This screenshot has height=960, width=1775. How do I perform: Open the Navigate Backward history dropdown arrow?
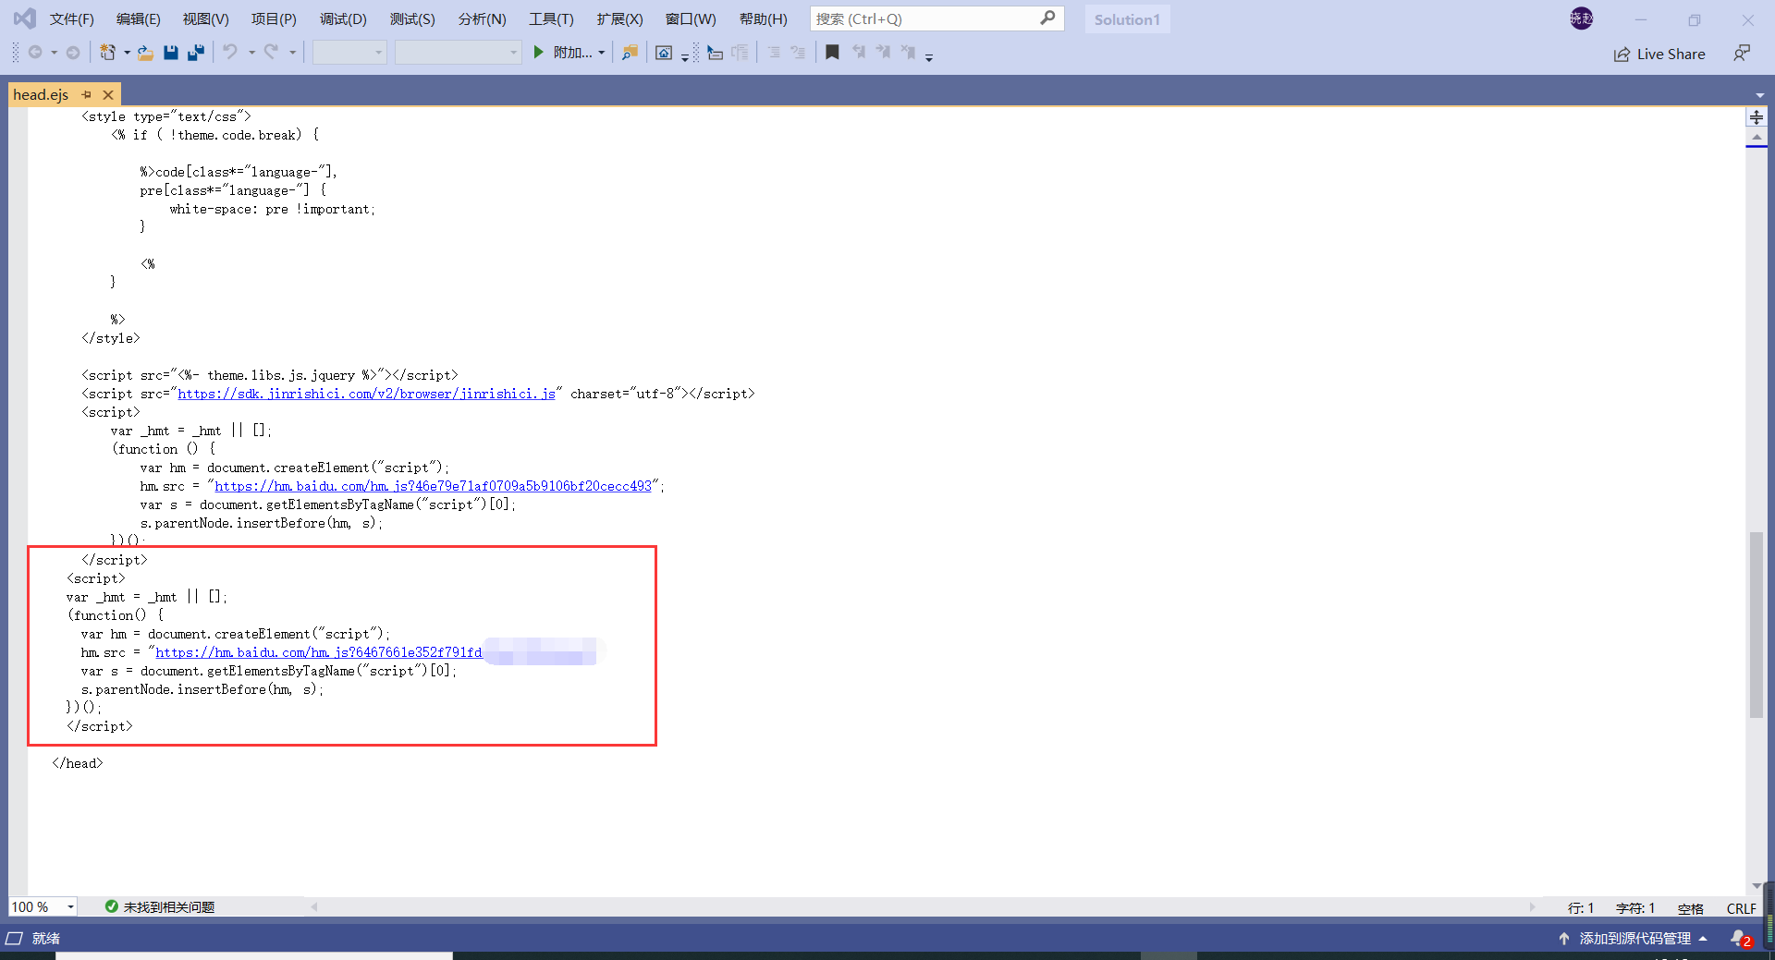tap(54, 53)
